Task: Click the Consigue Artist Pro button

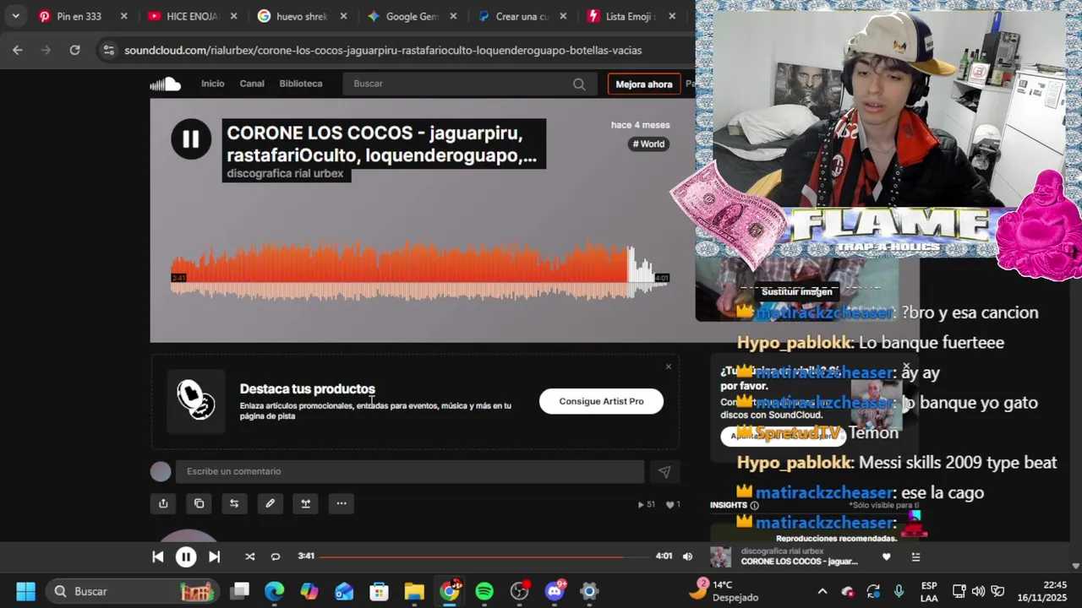Action: (601, 401)
